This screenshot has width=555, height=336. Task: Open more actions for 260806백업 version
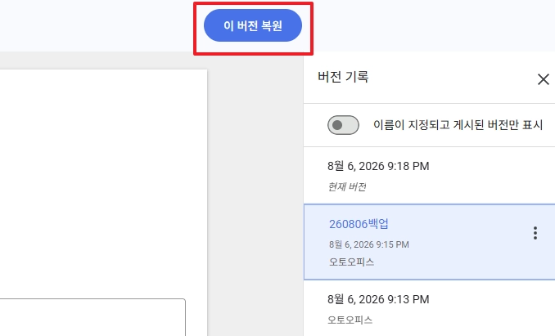[535, 233]
